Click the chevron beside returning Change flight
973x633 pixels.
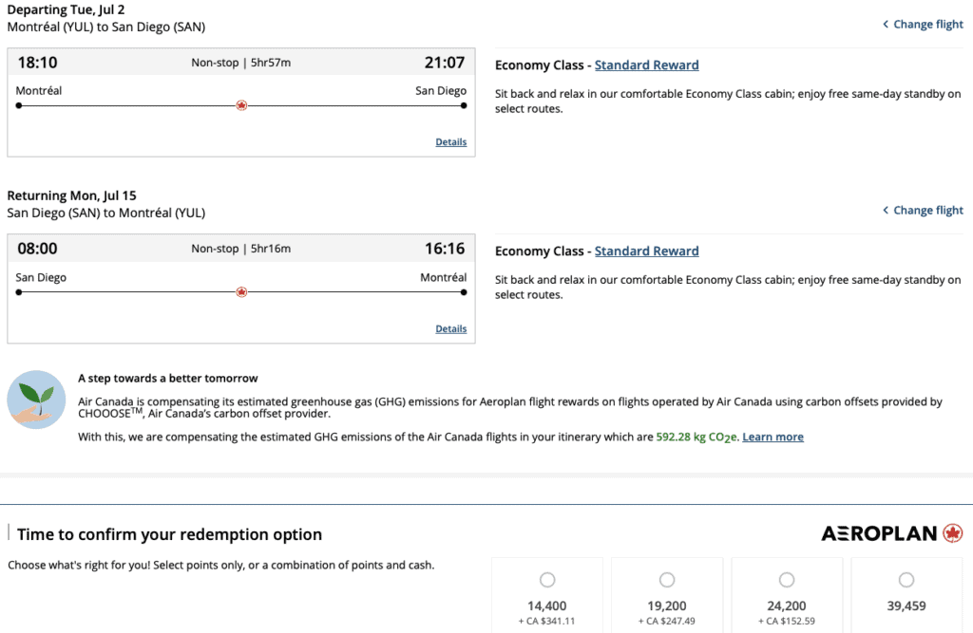click(x=886, y=211)
